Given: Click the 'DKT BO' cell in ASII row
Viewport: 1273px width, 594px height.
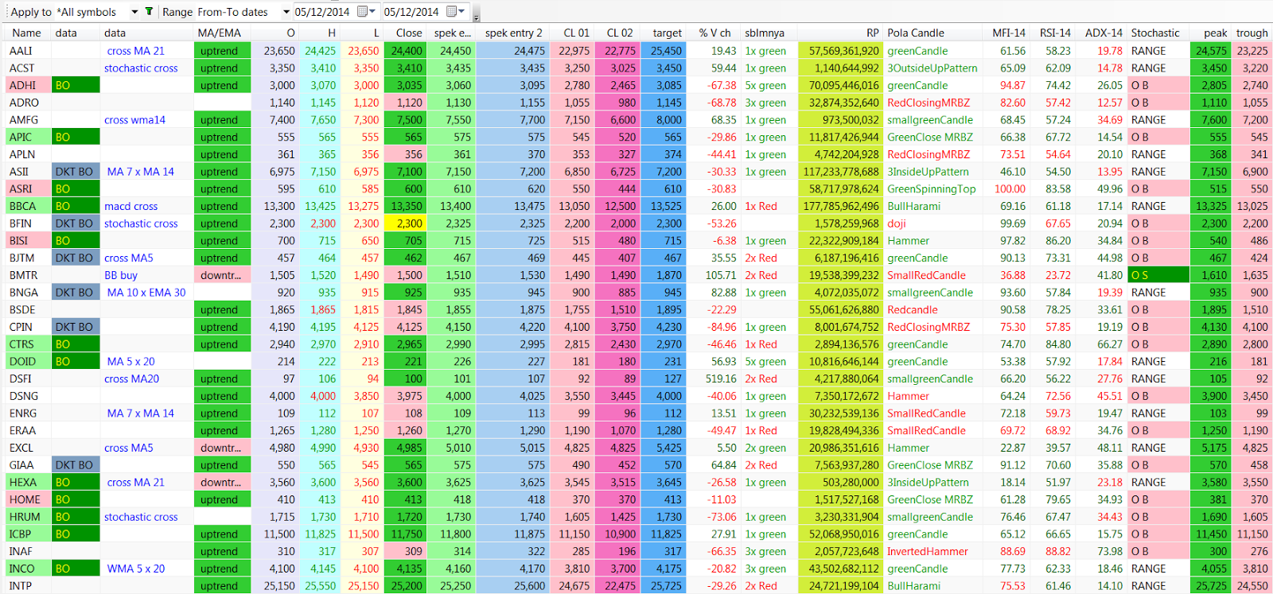Looking at the screenshot, I should tap(75, 171).
